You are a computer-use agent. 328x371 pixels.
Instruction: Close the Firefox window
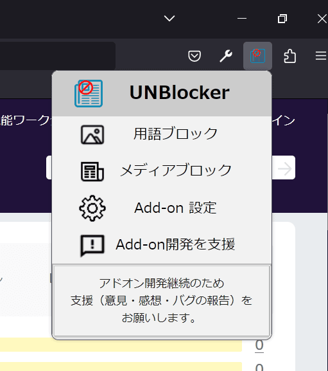[322, 19]
